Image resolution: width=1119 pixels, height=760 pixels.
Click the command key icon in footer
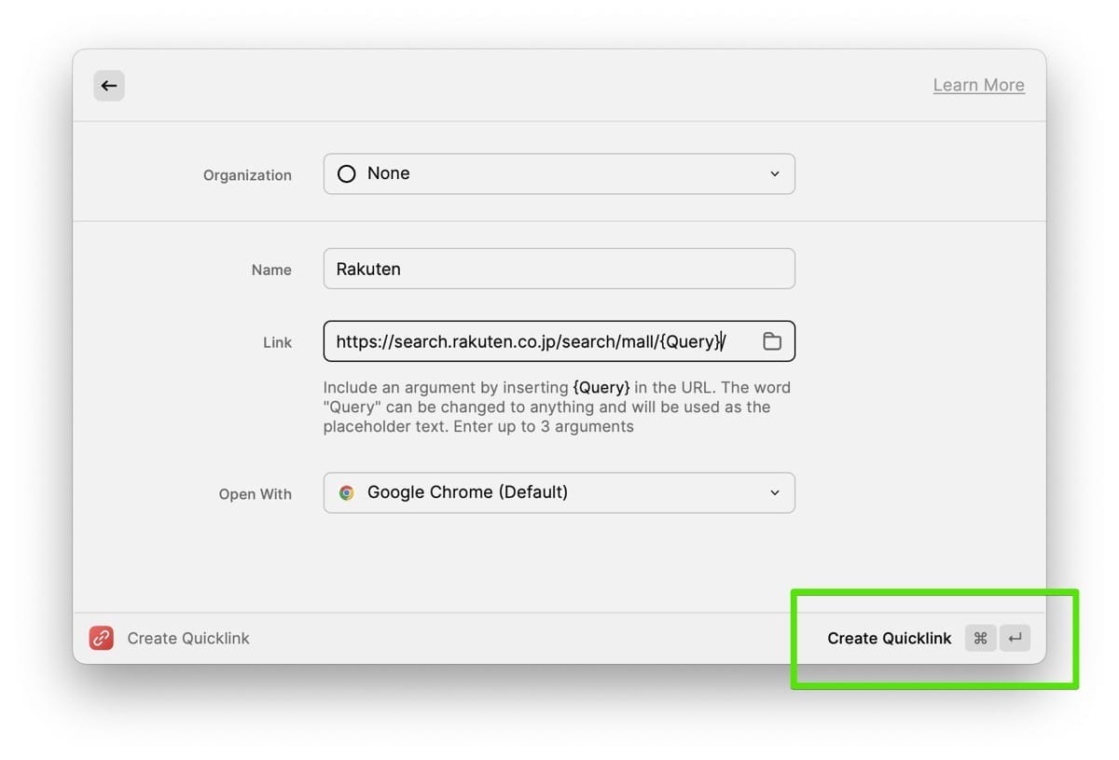pyautogui.click(x=980, y=638)
